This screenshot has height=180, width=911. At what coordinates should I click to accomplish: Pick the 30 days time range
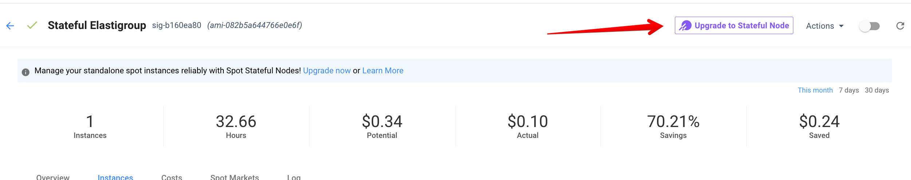click(877, 90)
